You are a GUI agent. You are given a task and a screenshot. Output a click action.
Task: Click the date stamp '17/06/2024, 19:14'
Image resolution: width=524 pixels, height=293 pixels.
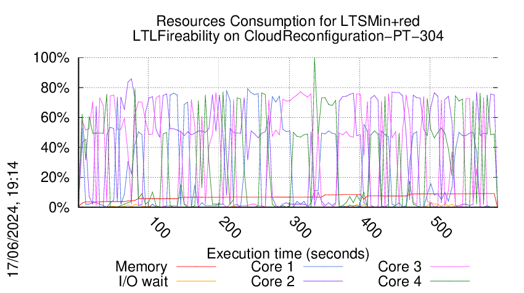tap(13, 220)
